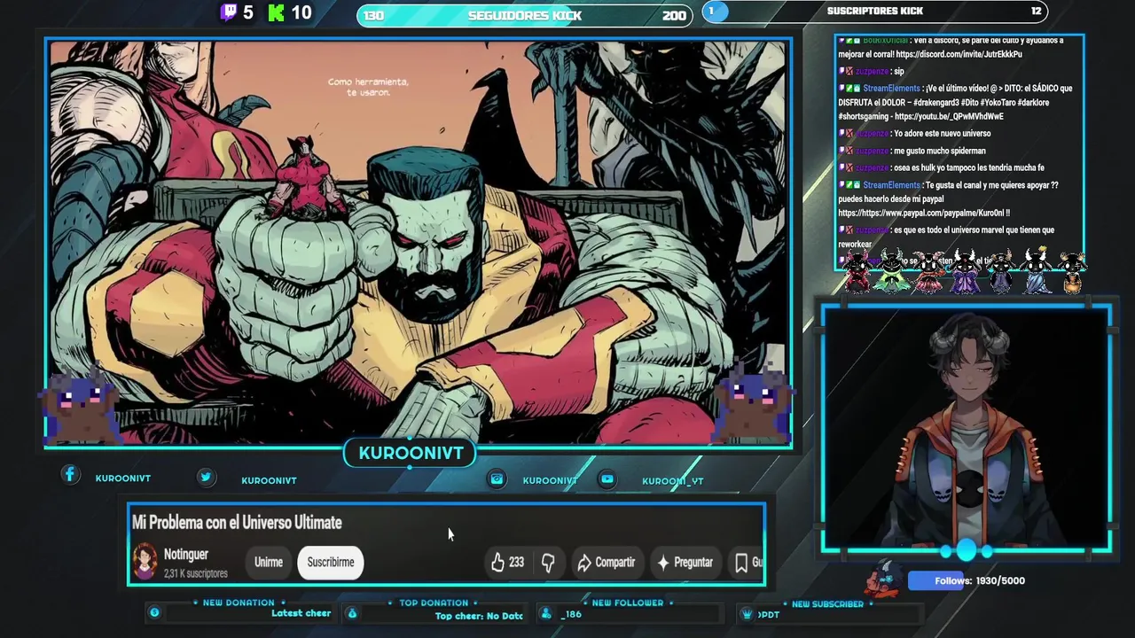Click the Compartir share button
Viewport: 1135px width, 638px height.
pos(607,562)
